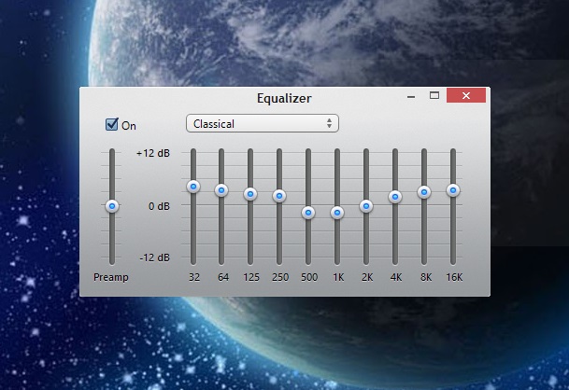Click the 64 Hz band slider knob
This screenshot has height=390, width=569.
point(221,190)
